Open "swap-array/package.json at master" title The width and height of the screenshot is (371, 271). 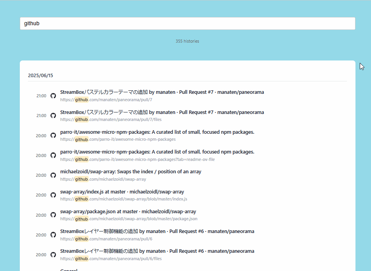(x=128, y=212)
